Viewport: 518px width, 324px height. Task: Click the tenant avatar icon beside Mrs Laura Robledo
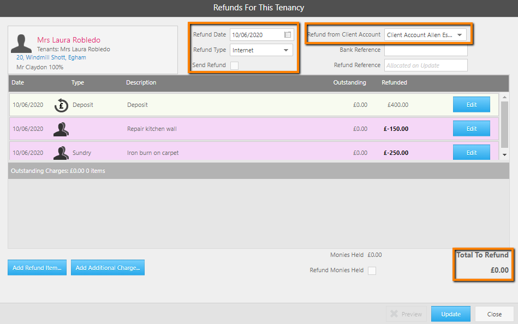pyautogui.click(x=21, y=44)
